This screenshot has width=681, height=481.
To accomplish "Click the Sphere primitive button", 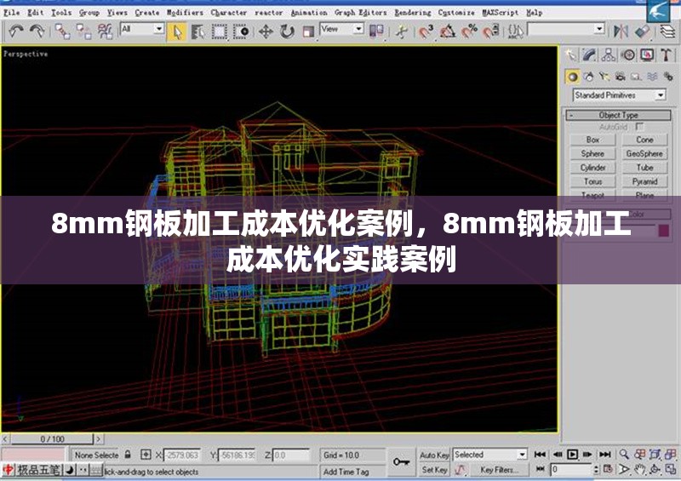I will point(592,154).
